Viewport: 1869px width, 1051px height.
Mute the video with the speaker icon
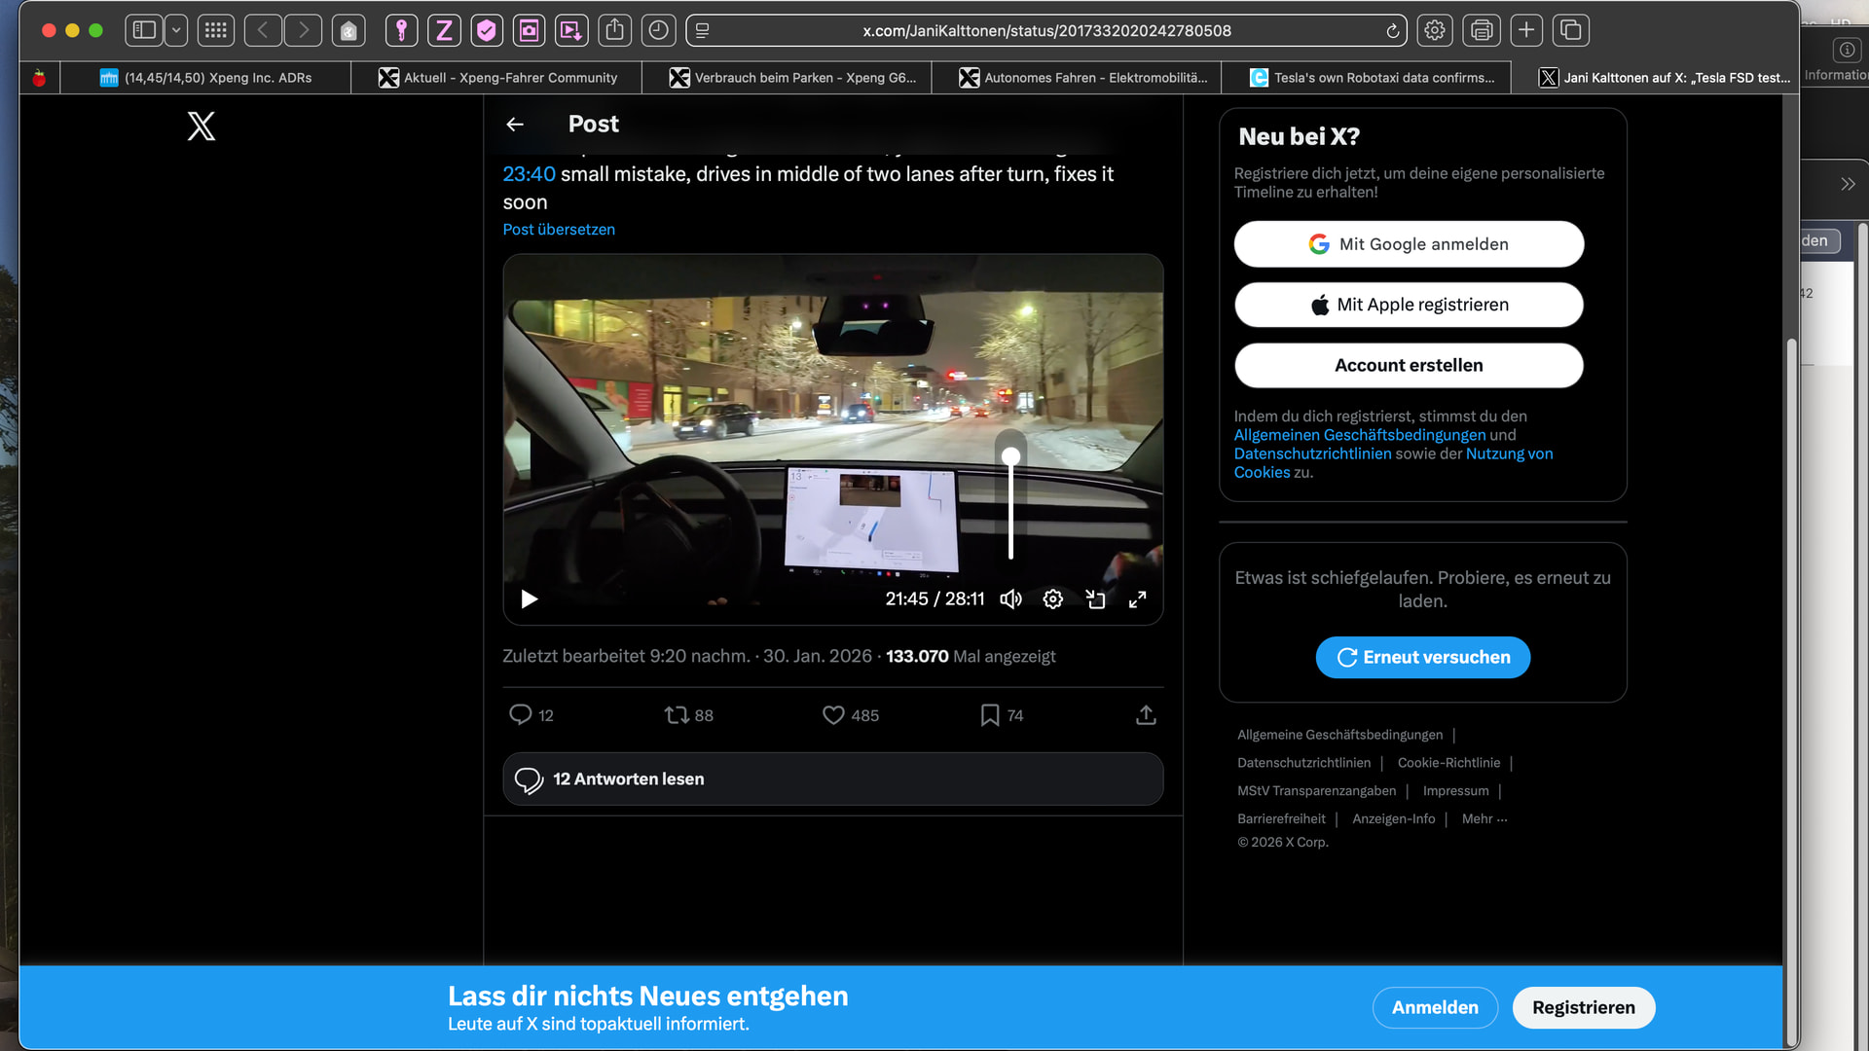click(1010, 599)
